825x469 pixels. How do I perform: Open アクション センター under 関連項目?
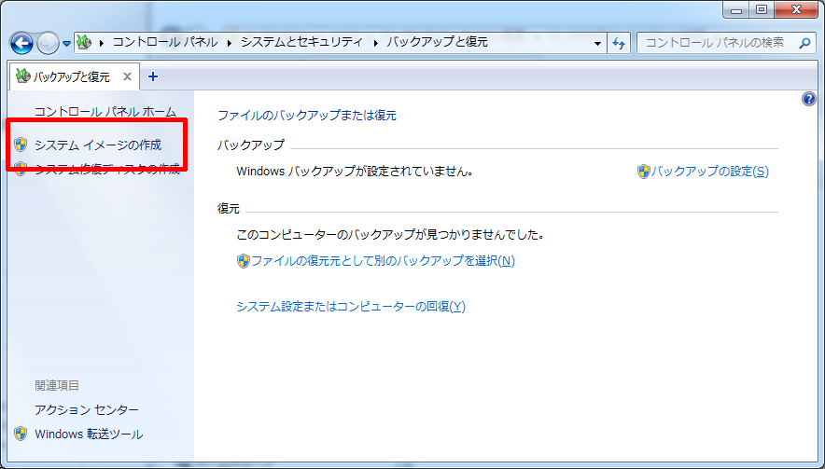[x=86, y=410]
